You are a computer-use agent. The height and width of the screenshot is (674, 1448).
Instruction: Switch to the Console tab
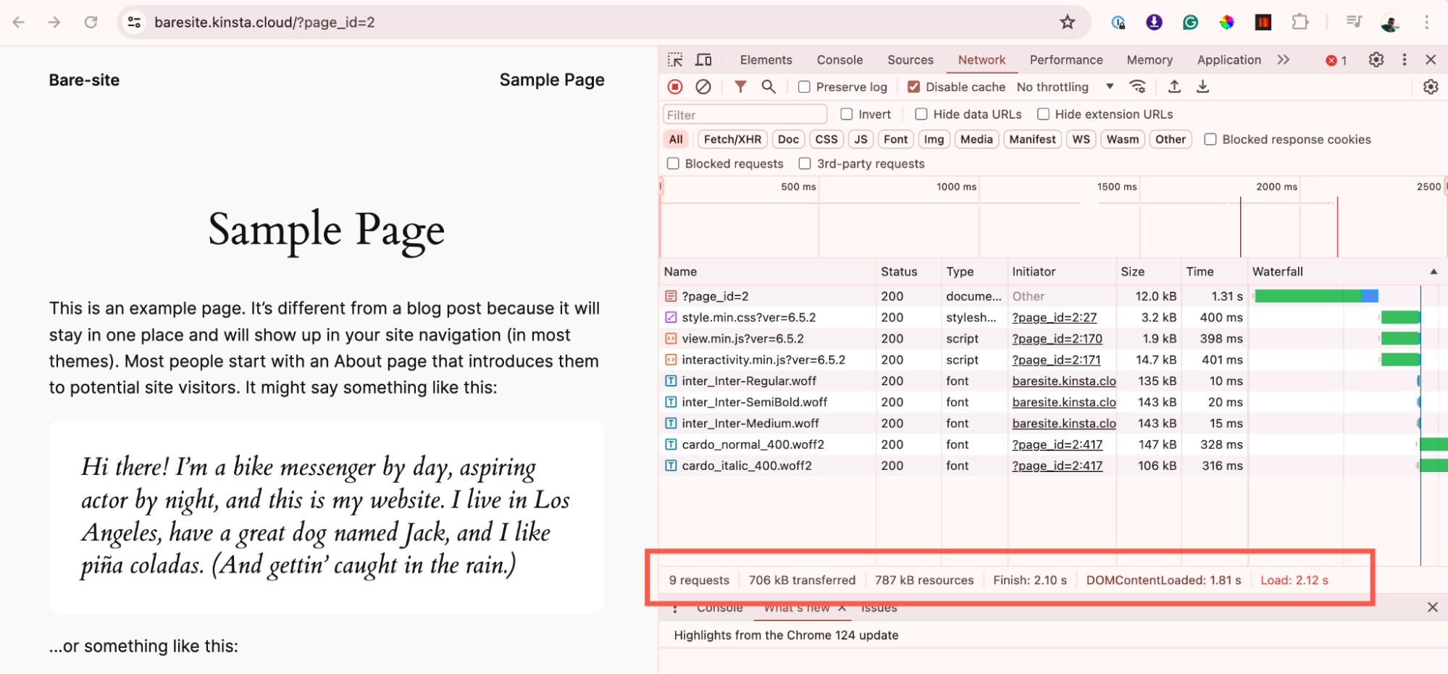click(840, 60)
